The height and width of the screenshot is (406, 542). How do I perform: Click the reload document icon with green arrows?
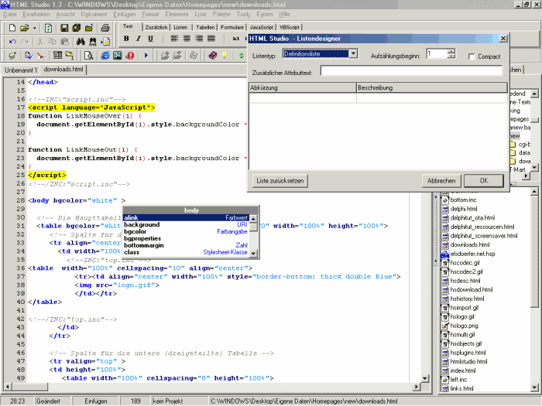click(48, 28)
